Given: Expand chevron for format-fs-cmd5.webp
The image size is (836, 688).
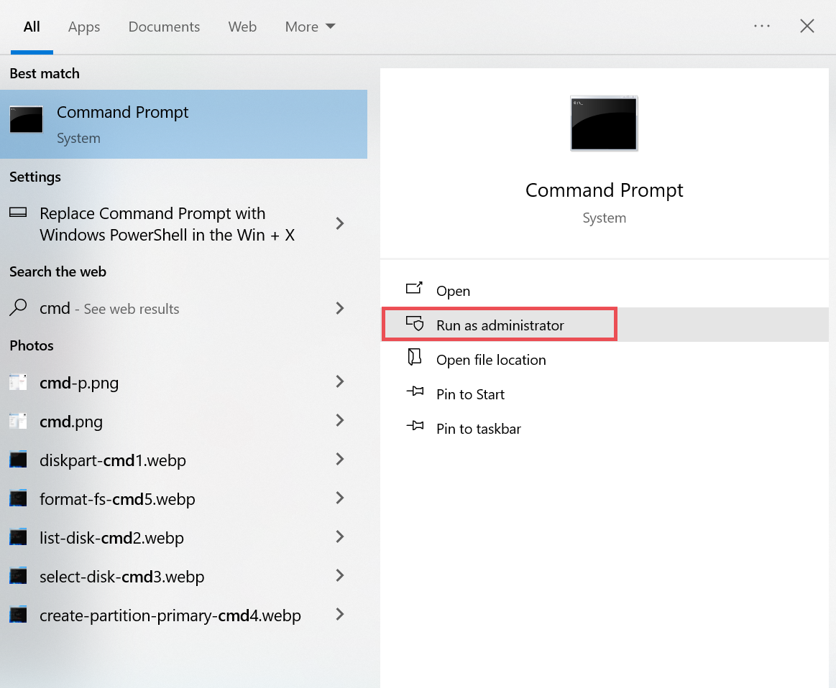Looking at the screenshot, I should coord(339,498).
